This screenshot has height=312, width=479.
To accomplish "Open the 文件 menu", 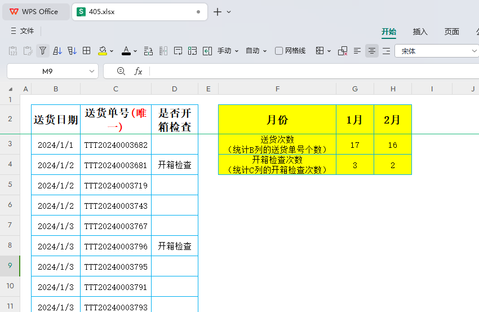I will click(x=27, y=31).
